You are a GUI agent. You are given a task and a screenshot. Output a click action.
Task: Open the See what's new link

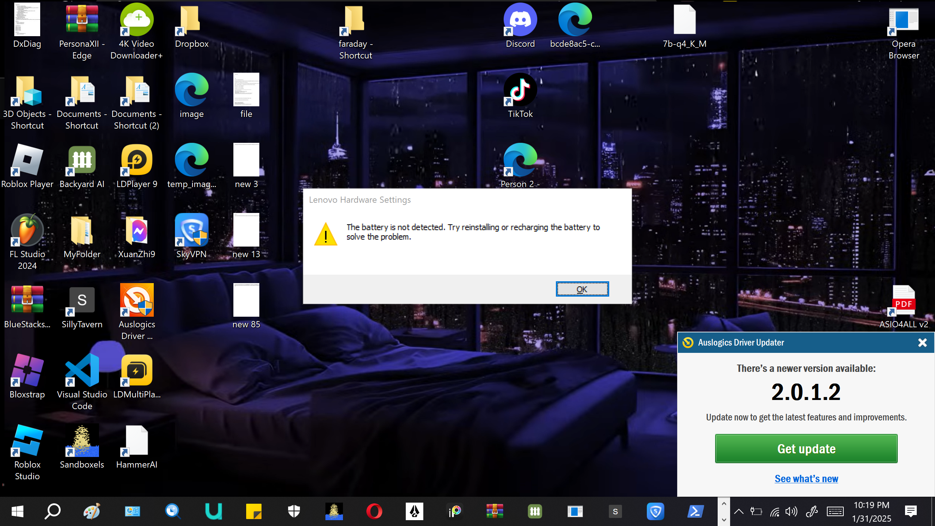point(806,479)
